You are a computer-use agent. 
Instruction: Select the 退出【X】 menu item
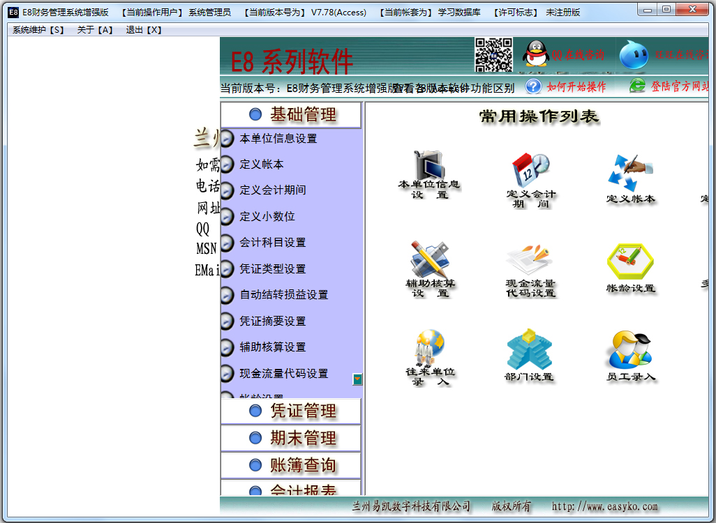pos(144,30)
